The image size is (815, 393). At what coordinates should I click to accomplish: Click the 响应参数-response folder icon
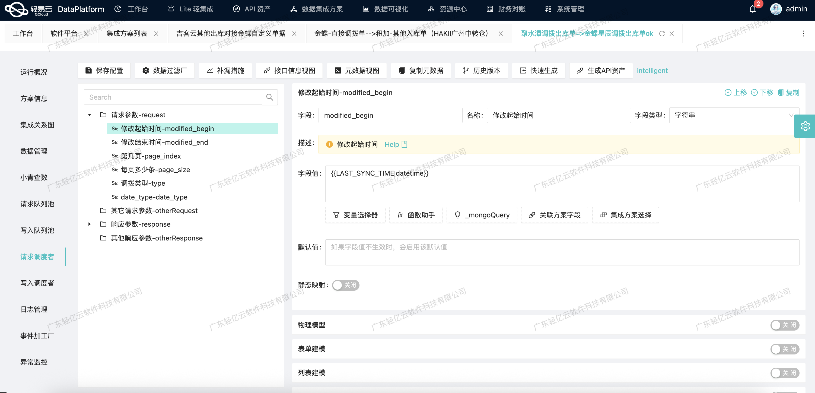[x=103, y=224]
